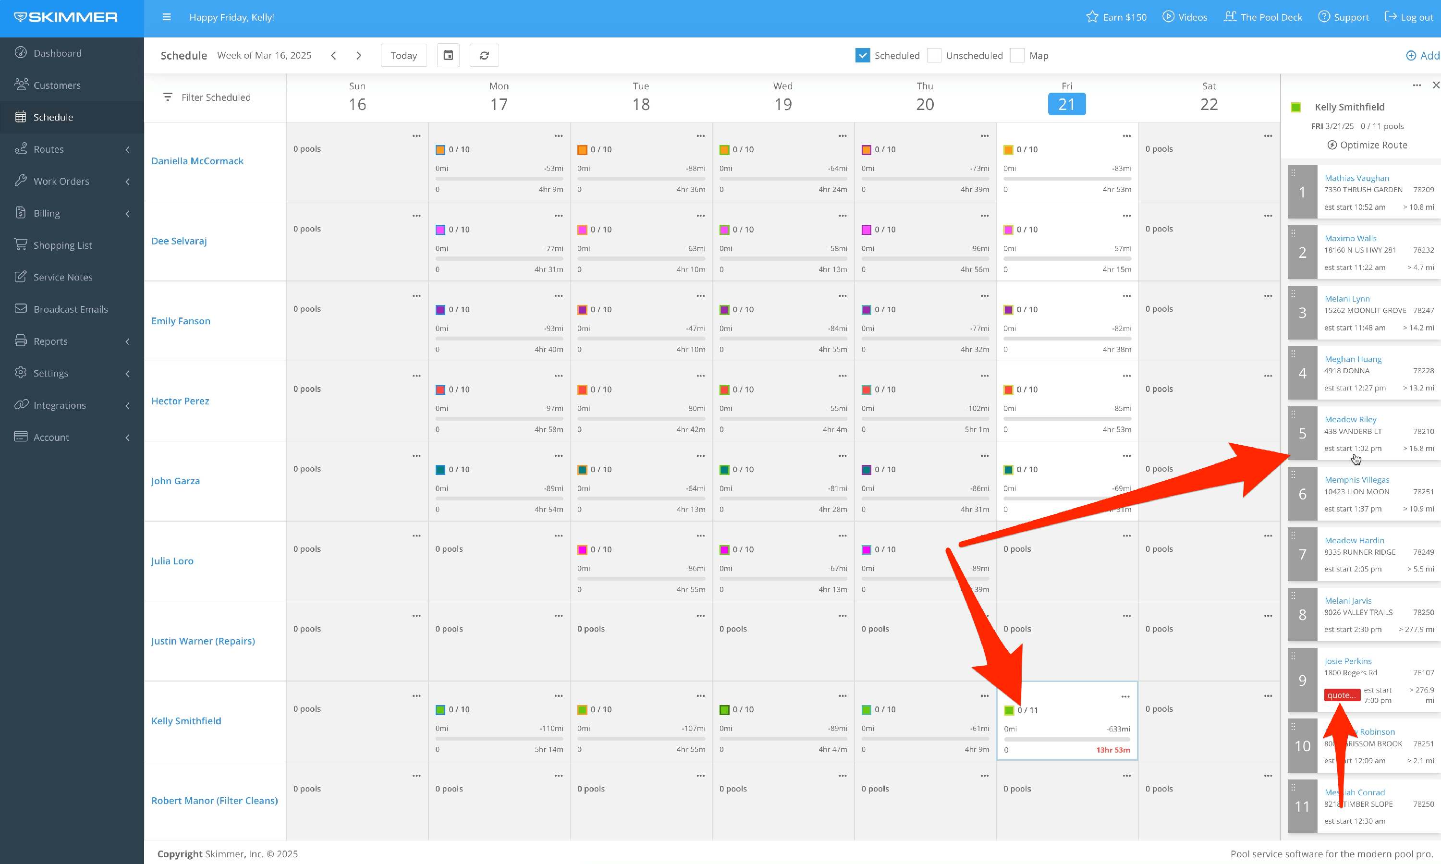This screenshot has width=1441, height=864.
Task: Uncheck the Scheduled checkbox
Action: tap(862, 55)
